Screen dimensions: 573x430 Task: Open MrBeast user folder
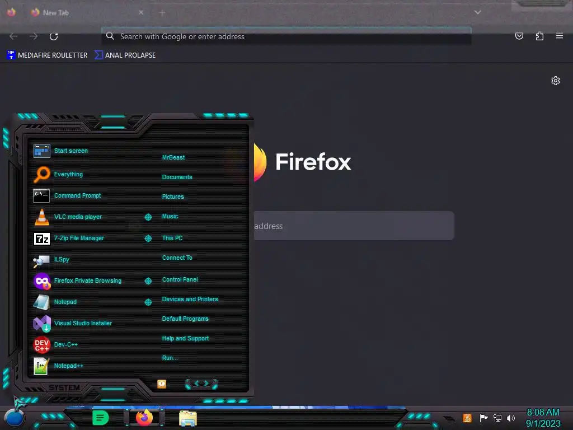pyautogui.click(x=173, y=157)
